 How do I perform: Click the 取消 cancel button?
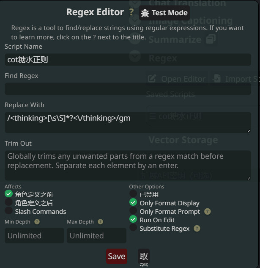144,257
